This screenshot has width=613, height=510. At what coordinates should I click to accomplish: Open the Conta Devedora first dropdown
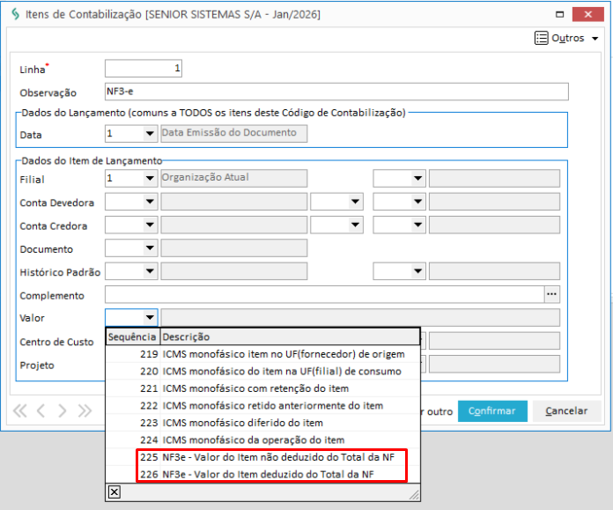coord(150,202)
